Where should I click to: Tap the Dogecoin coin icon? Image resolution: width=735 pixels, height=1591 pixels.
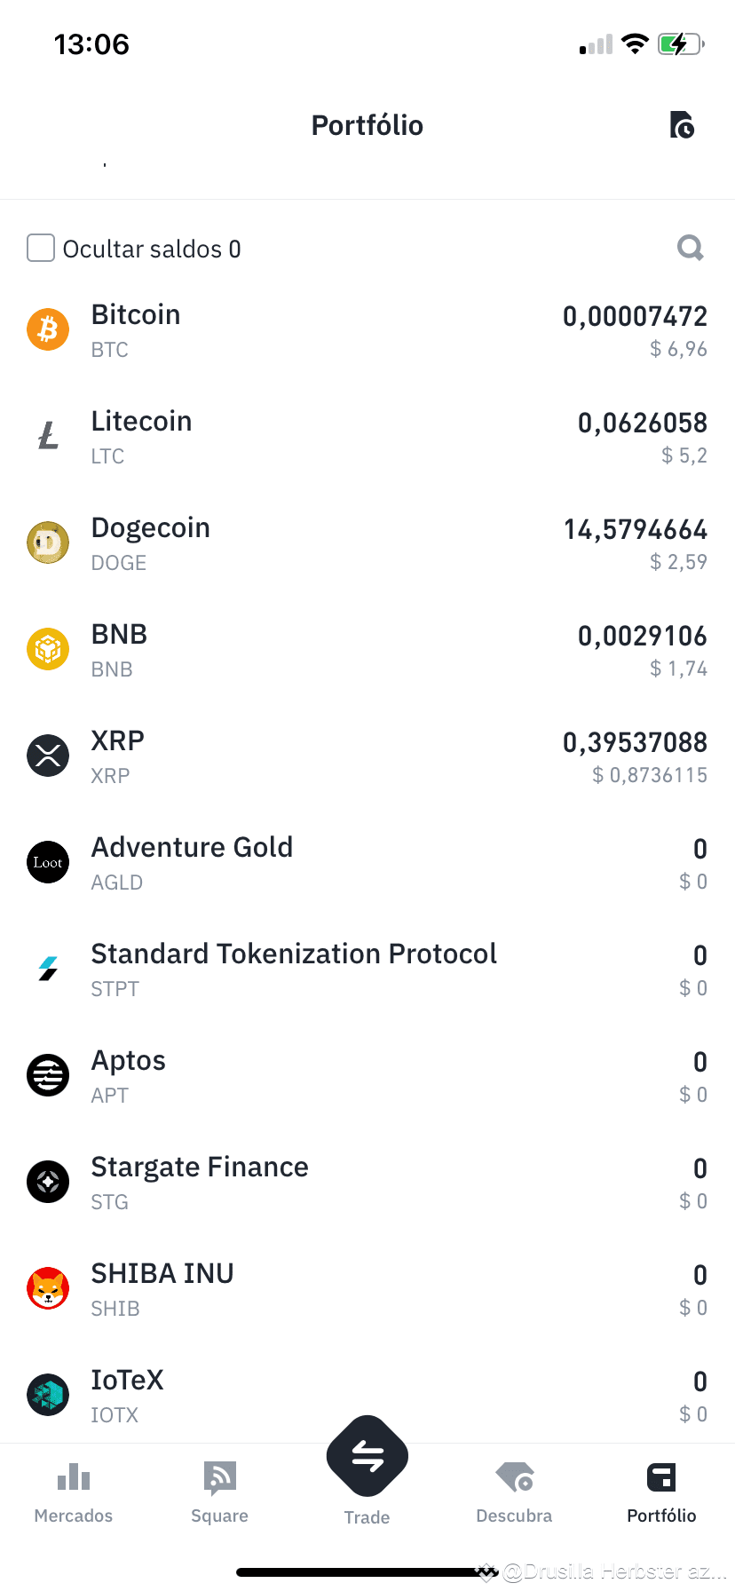[x=48, y=542]
